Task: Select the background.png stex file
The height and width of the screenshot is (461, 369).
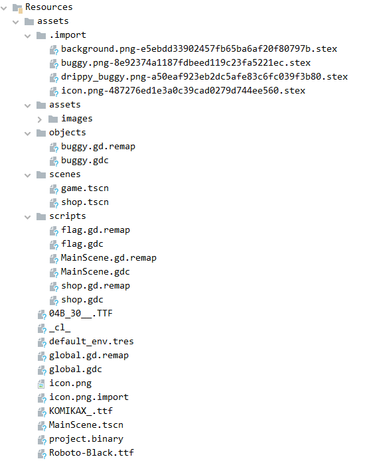Action: [x=199, y=49]
